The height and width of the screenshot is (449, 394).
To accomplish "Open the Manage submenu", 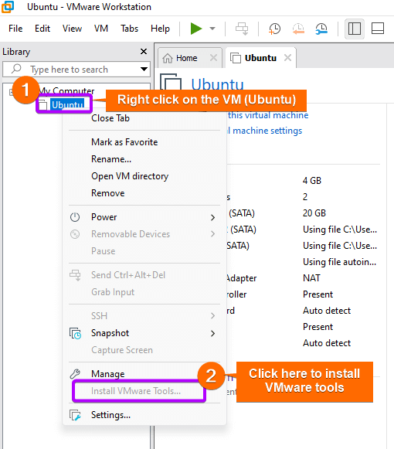I will [108, 374].
